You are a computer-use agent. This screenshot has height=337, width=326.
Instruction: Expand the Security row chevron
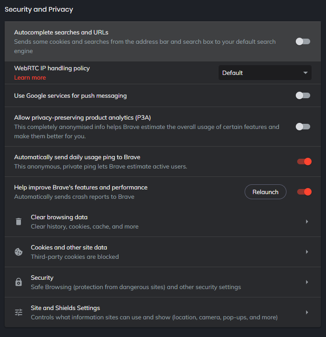click(x=307, y=282)
